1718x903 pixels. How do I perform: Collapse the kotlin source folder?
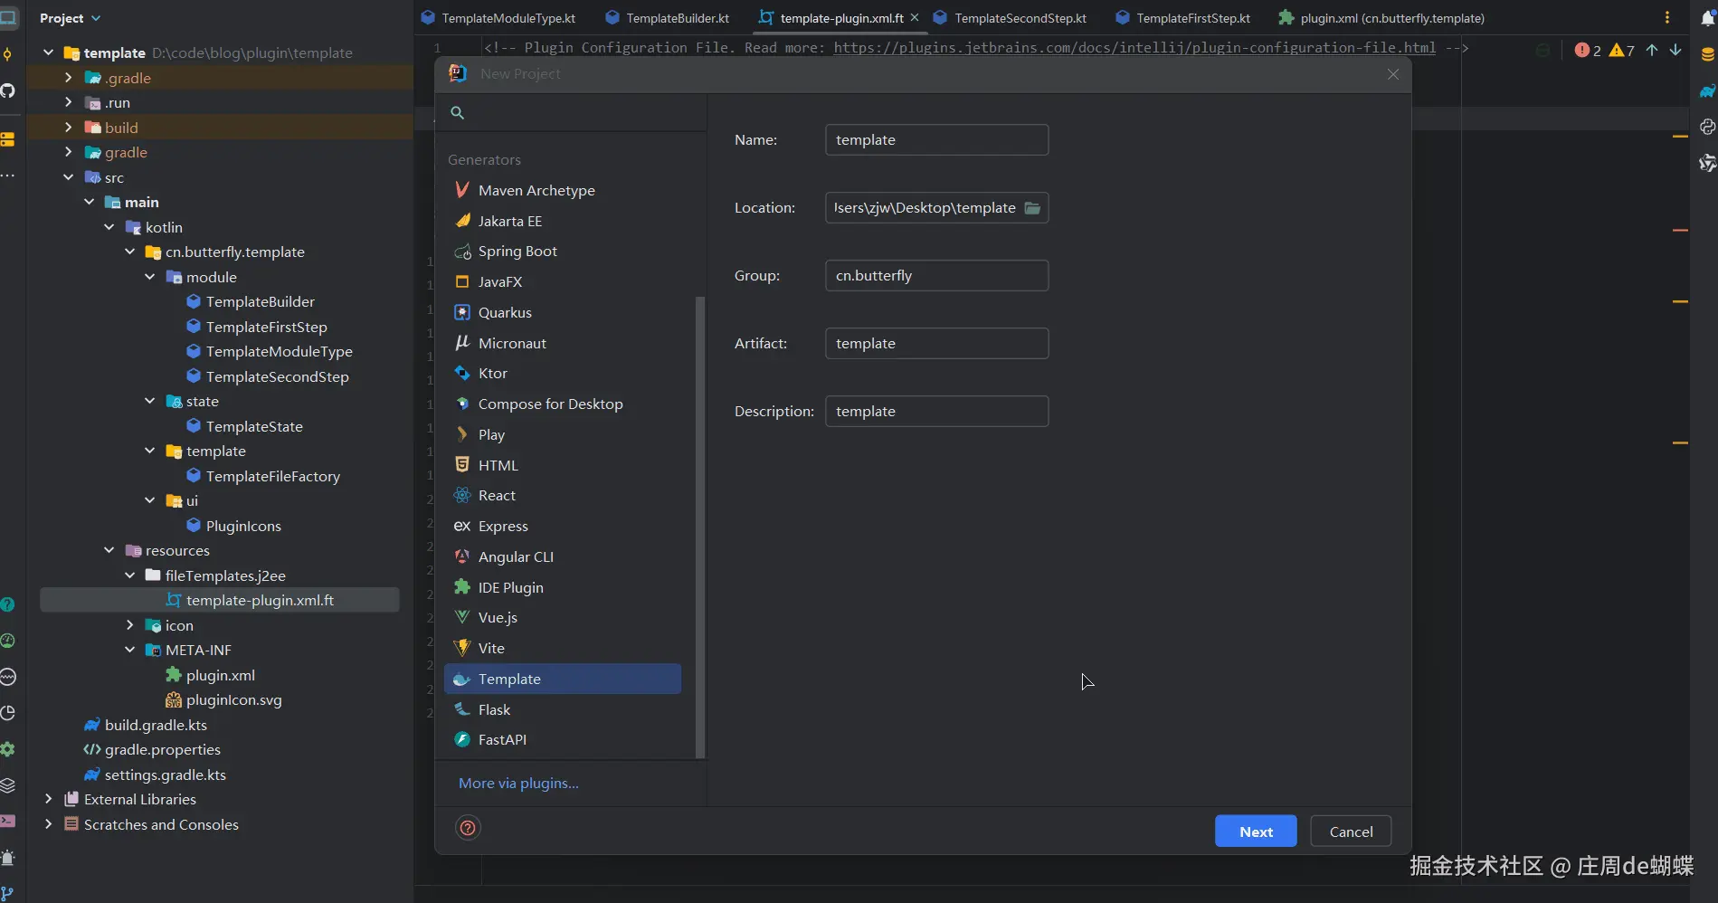[109, 227]
